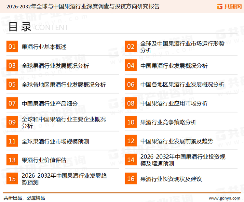Click the orange 01 number box
Screen dimensions: 244x202
point(12,46)
